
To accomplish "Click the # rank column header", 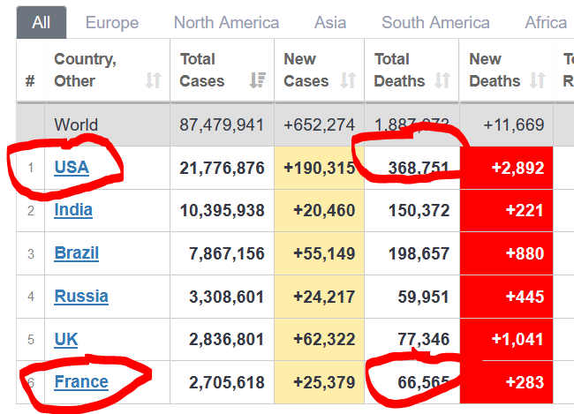I will tap(30, 81).
